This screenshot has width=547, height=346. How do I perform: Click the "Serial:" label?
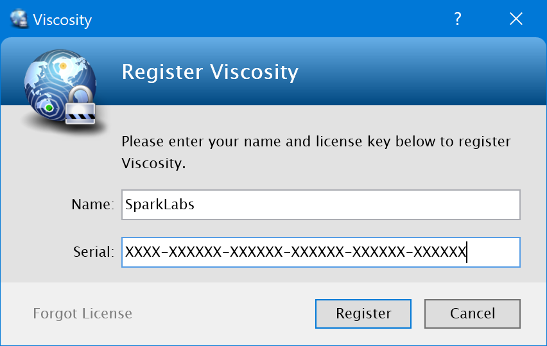click(x=94, y=252)
